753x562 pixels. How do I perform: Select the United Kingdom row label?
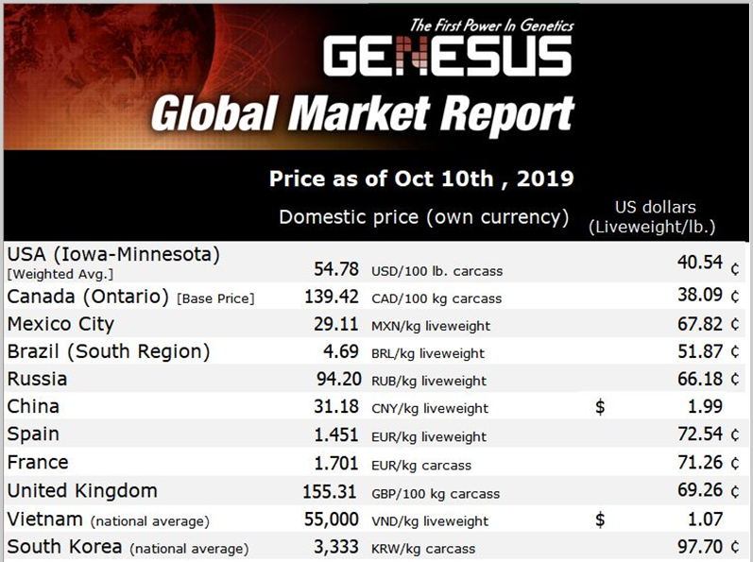[x=82, y=491]
